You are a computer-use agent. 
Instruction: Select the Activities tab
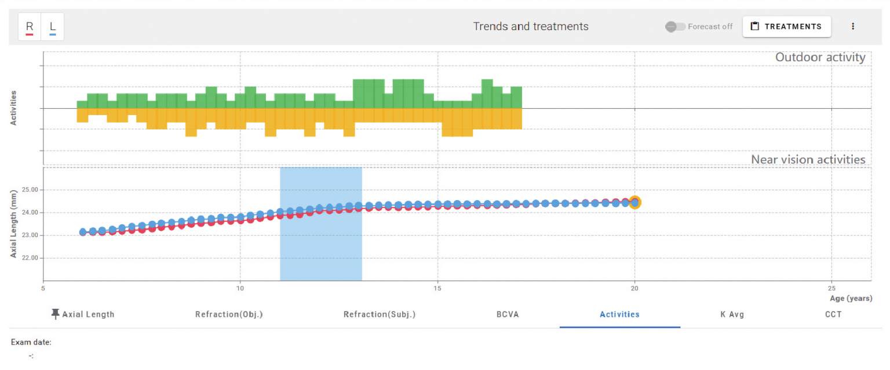coord(619,314)
